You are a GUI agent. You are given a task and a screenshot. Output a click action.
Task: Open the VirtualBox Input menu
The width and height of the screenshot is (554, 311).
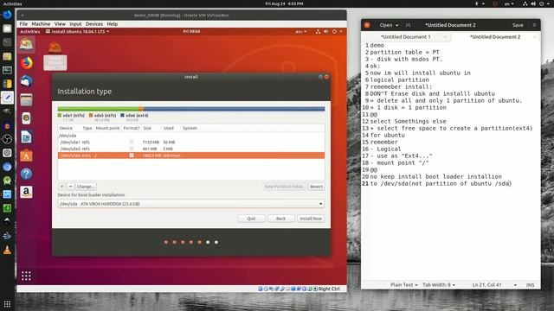75,24
